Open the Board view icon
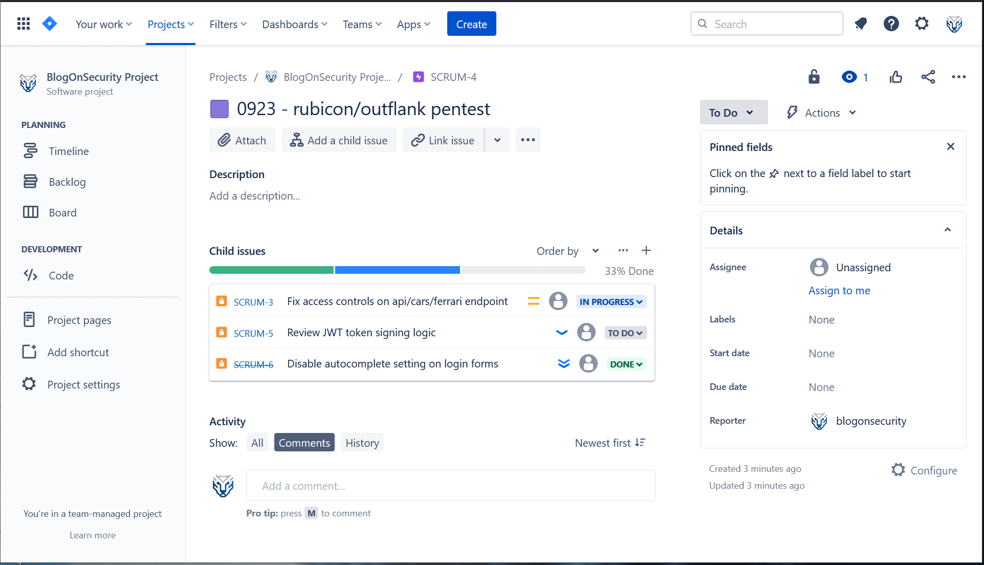 click(31, 212)
